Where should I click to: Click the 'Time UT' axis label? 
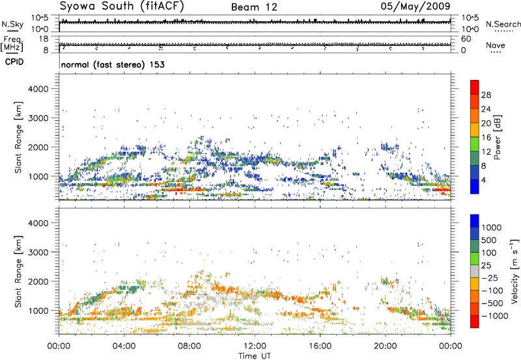255,356
